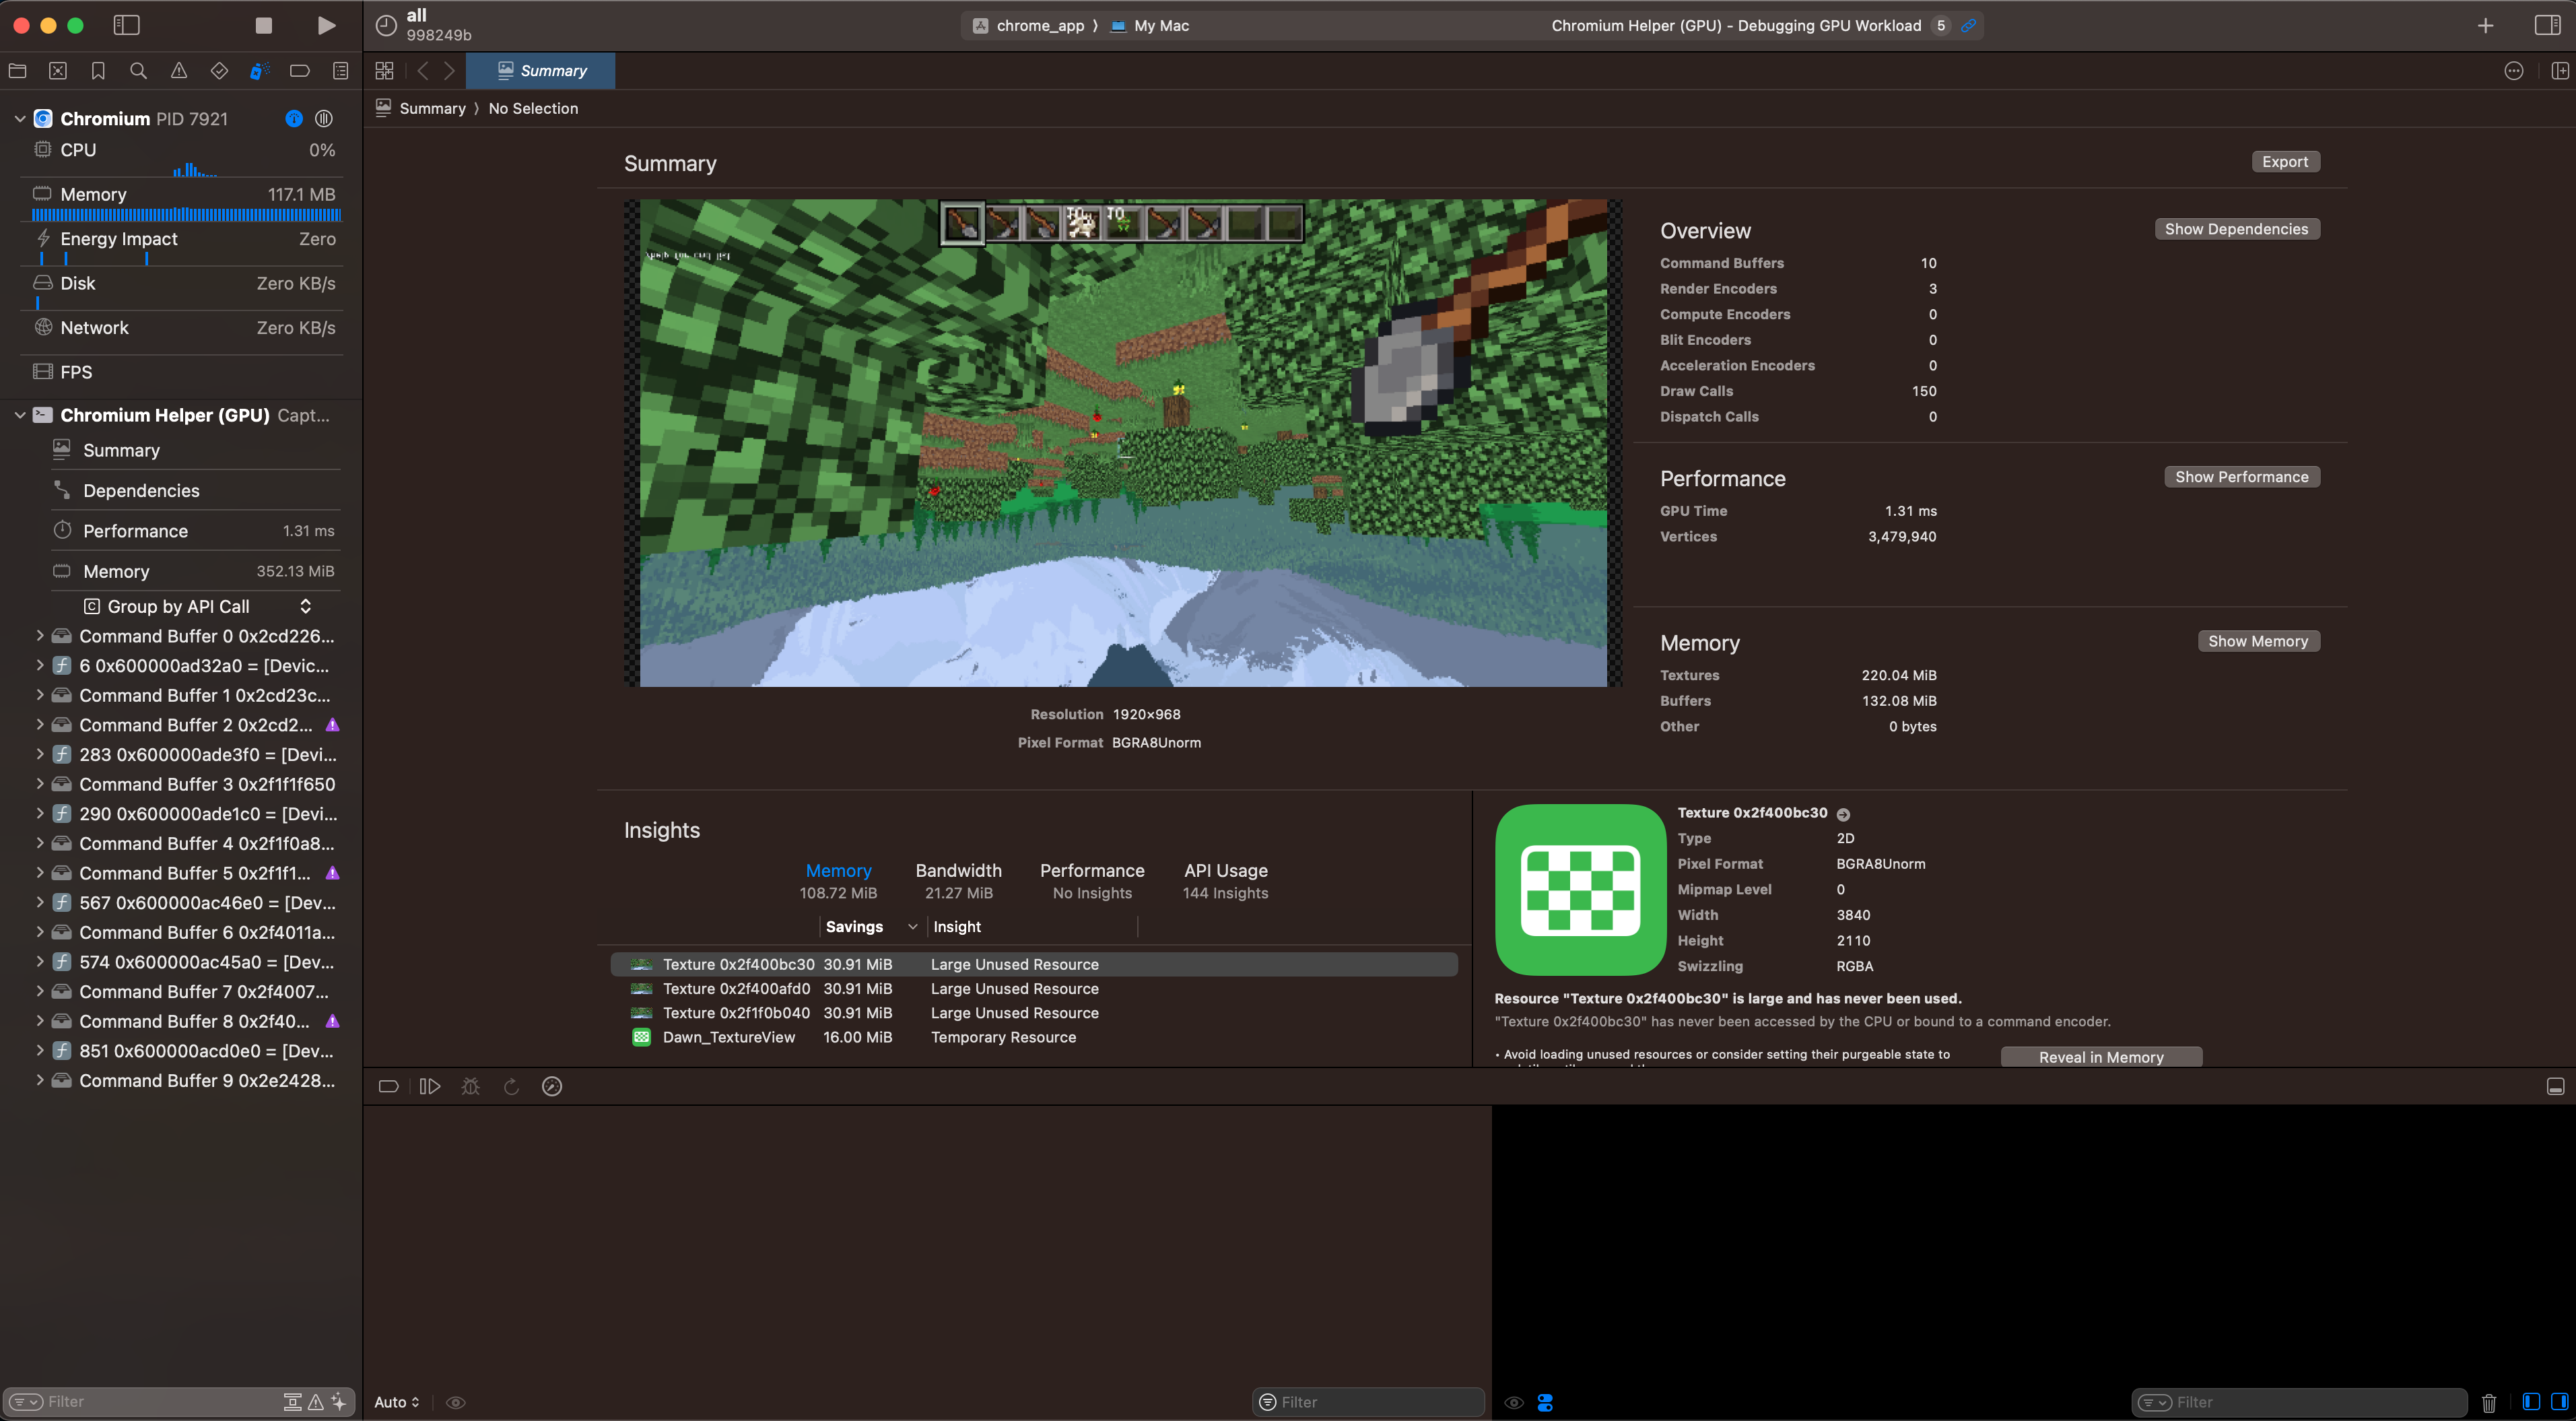Pause the Chromium process from sidebar
Screen dimensions: 2576x1421
point(324,119)
